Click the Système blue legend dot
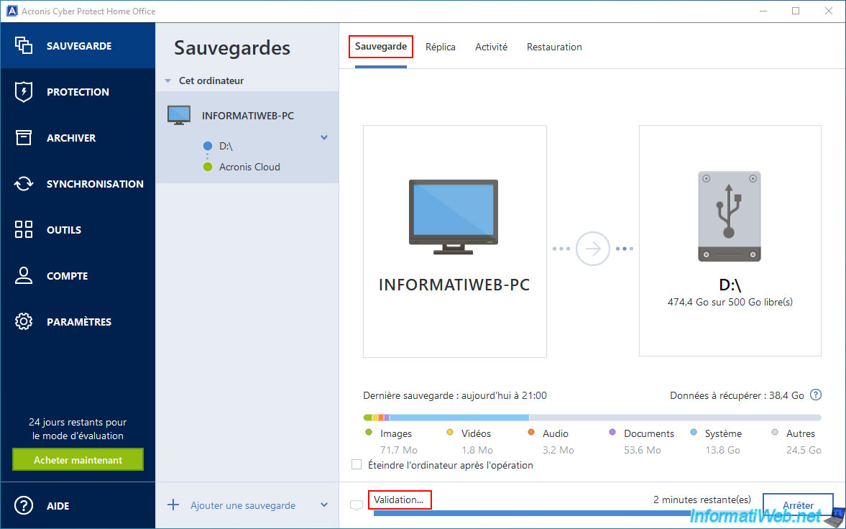Screen dimensions: 846x529 coord(694,433)
